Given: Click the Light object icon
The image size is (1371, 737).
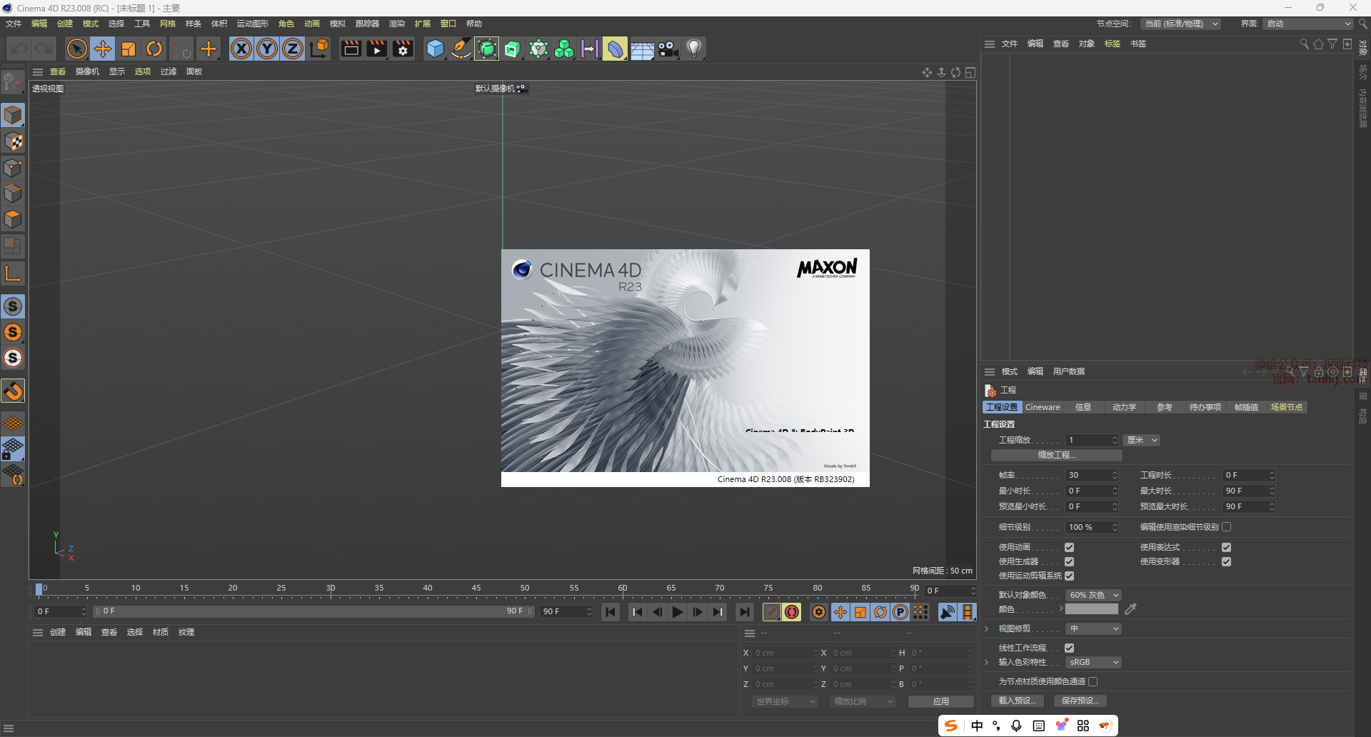Looking at the screenshot, I should [693, 49].
